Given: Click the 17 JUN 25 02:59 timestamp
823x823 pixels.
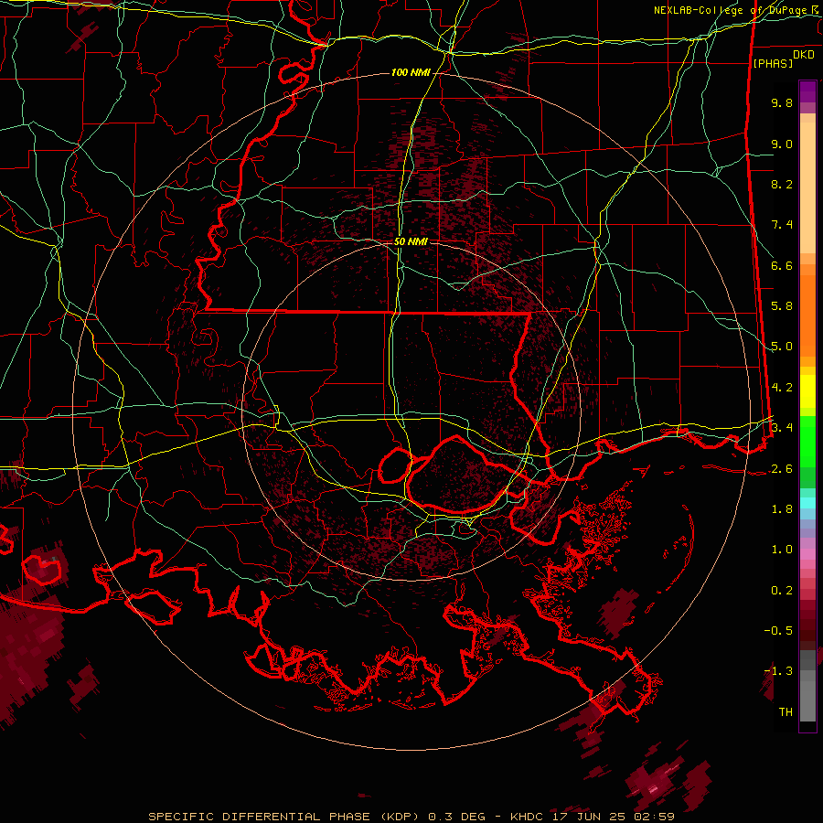Looking at the screenshot, I should point(613,817).
